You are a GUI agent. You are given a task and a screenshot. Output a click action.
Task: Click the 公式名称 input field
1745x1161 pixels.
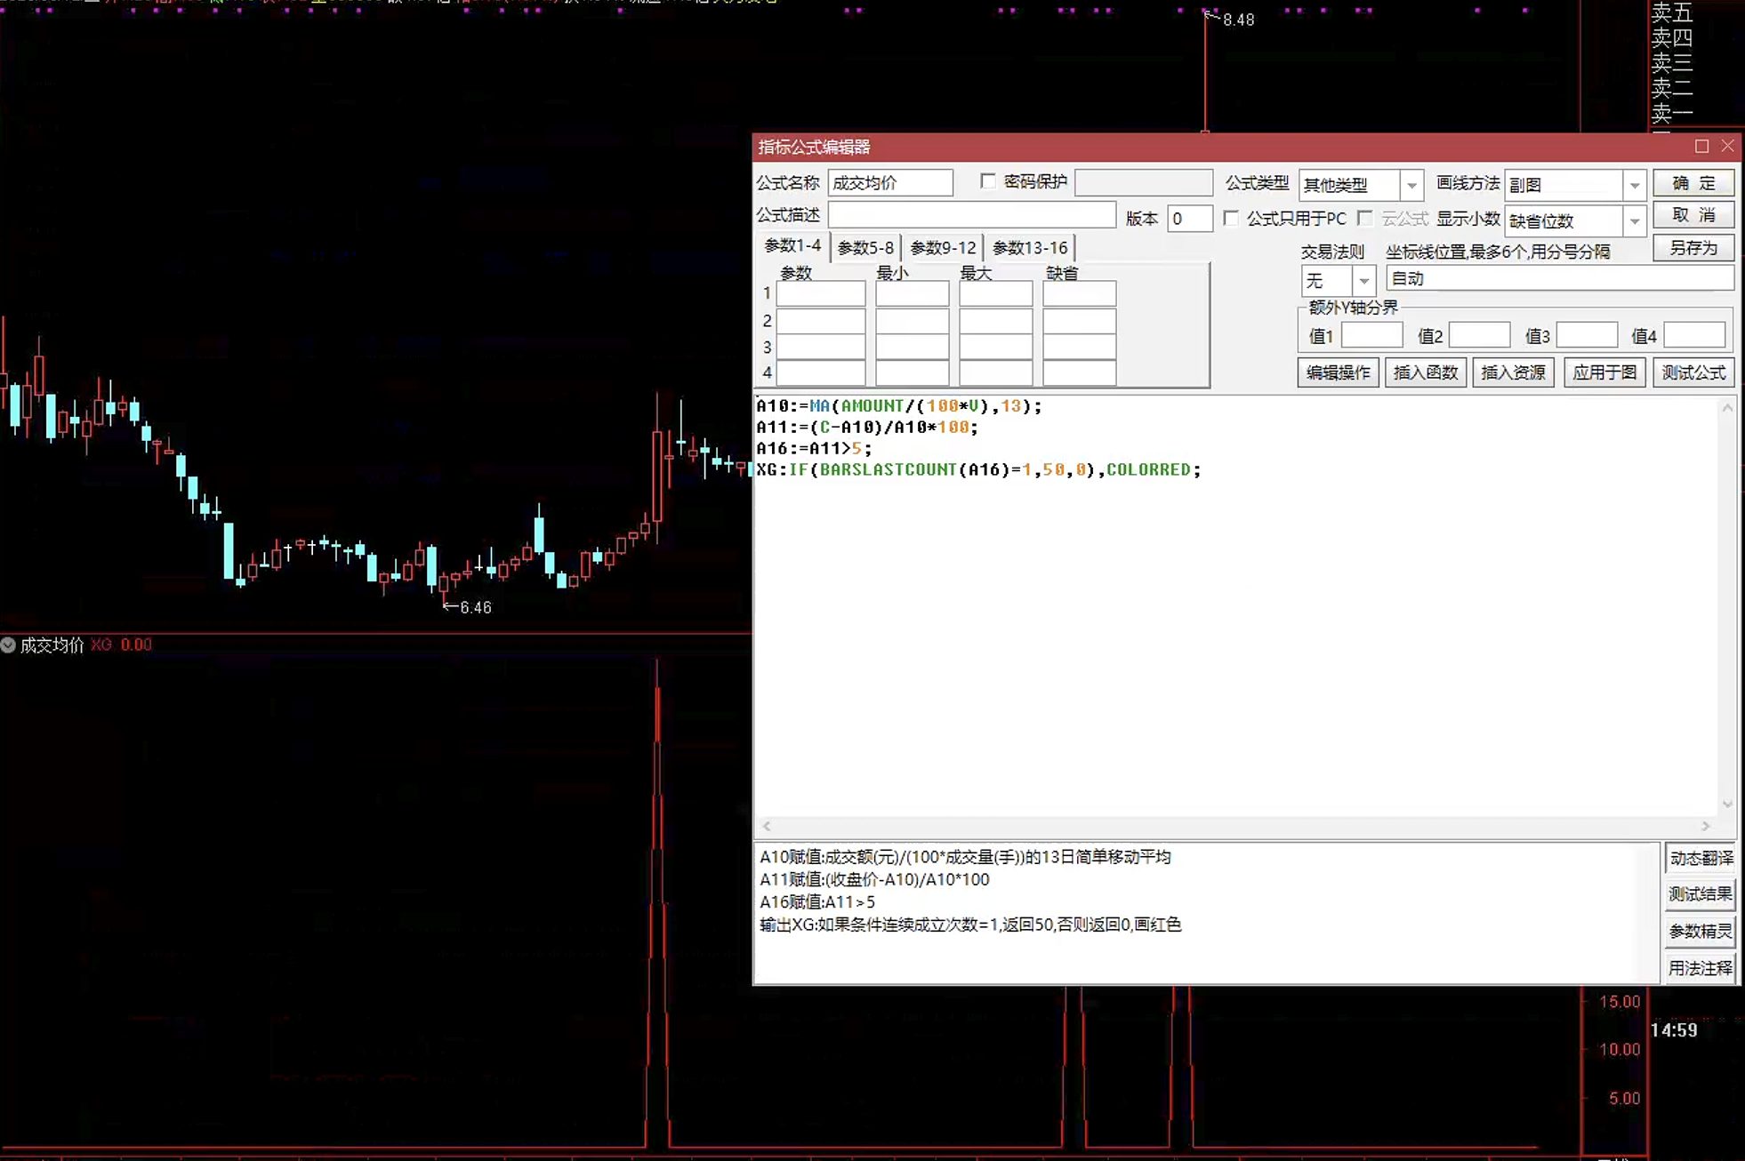pos(890,183)
